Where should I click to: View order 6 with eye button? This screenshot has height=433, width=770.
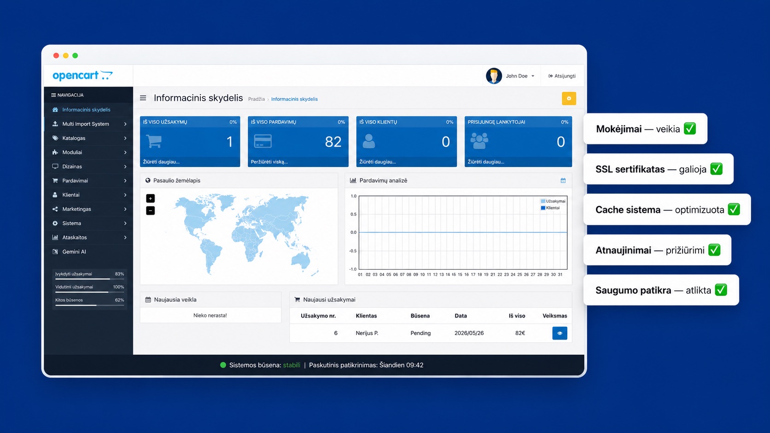(560, 333)
